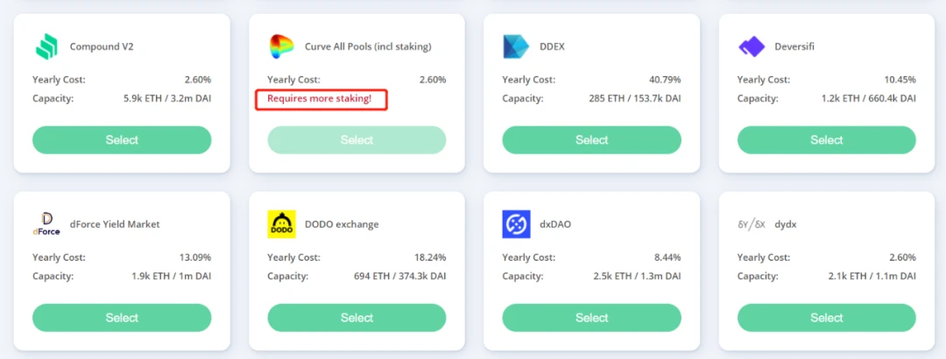946x359 pixels.
Task: Click the disabled Curve Select button
Action: tap(357, 140)
